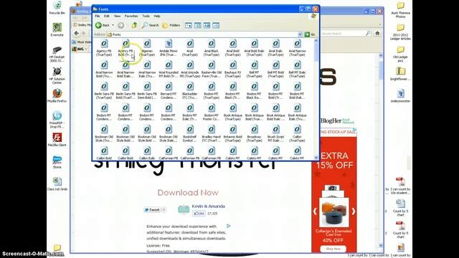Open FileZilla Client desktop shortcut
The height and width of the screenshot is (258, 459).
point(57,140)
